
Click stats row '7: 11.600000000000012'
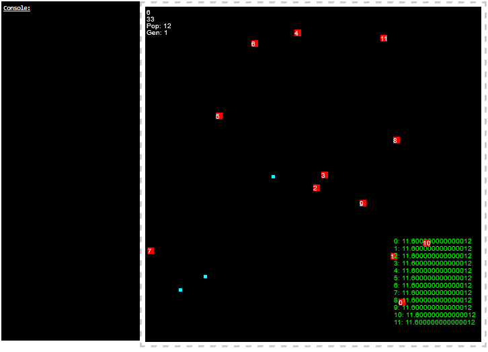coord(433,293)
